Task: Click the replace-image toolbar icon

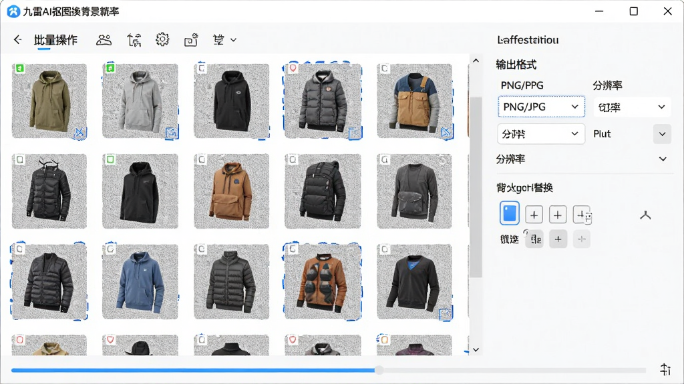Action: click(x=134, y=40)
